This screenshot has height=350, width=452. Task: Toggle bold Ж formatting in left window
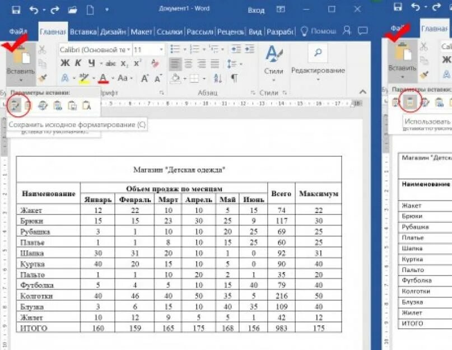tap(65, 63)
